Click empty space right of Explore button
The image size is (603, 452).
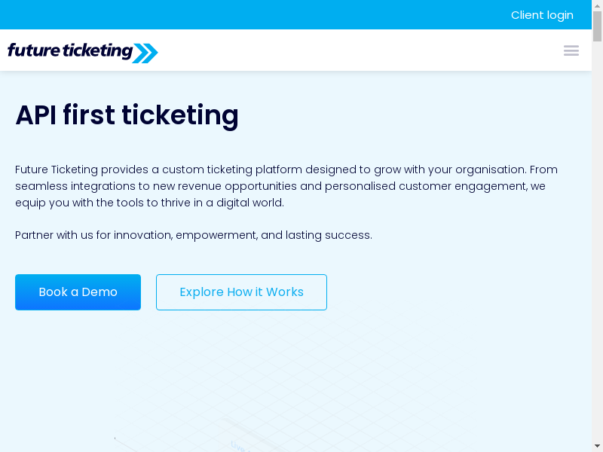(452, 292)
